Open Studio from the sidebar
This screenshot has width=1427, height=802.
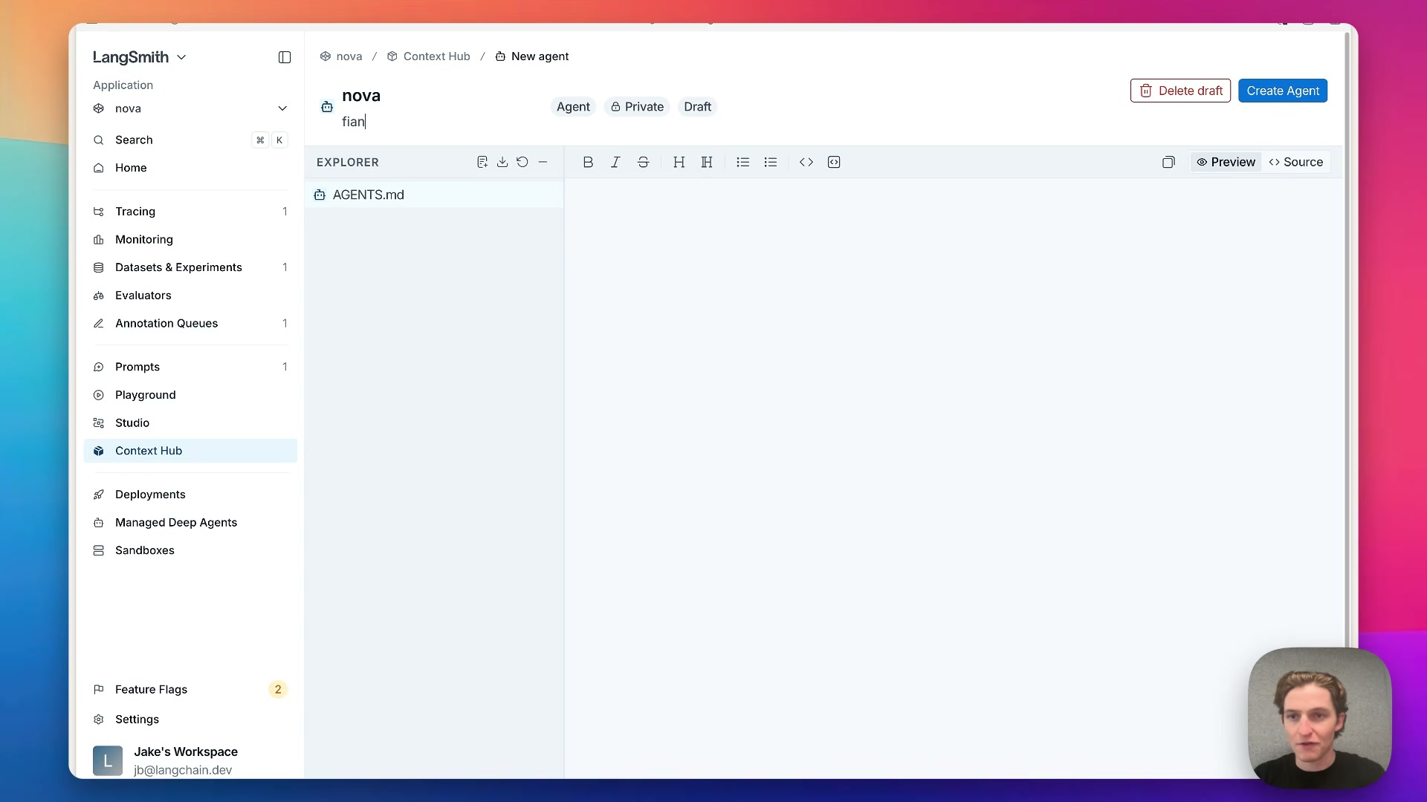190,423
